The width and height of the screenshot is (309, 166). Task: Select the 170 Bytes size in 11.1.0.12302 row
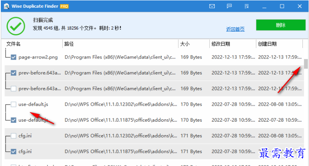pyautogui.click(x=191, y=104)
